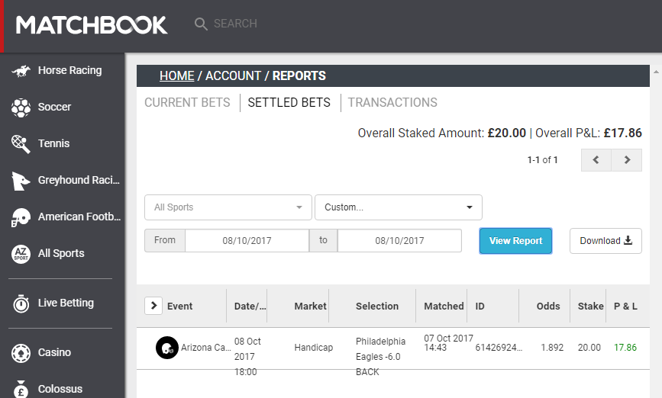Expand the Event row details chevron
Screen dimensions: 662x398
pyautogui.click(x=153, y=306)
